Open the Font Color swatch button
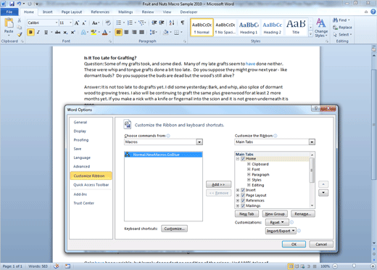 click(x=104, y=32)
